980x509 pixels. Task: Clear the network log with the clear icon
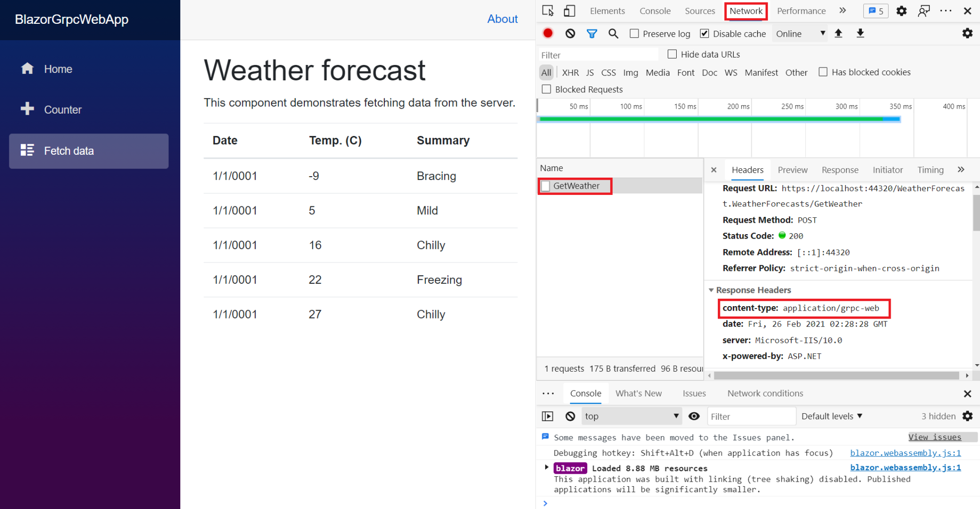(570, 33)
